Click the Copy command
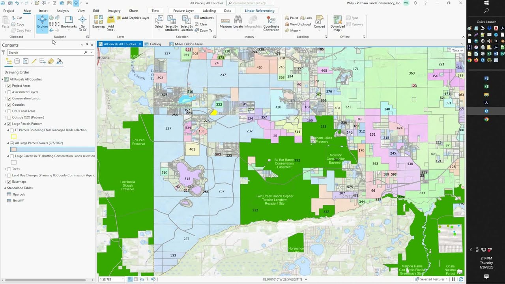This screenshot has height=284, width=505. pos(17,24)
